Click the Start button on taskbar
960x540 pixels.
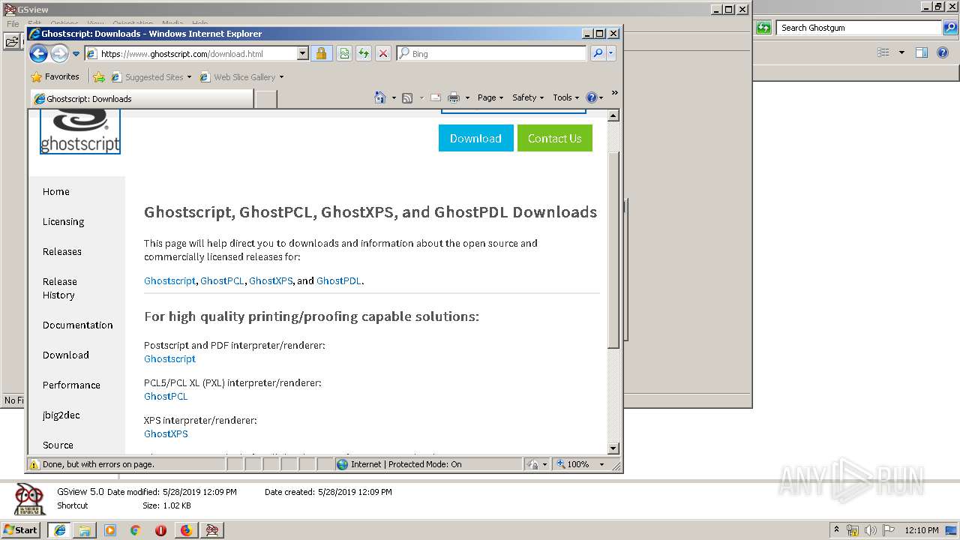[20, 529]
